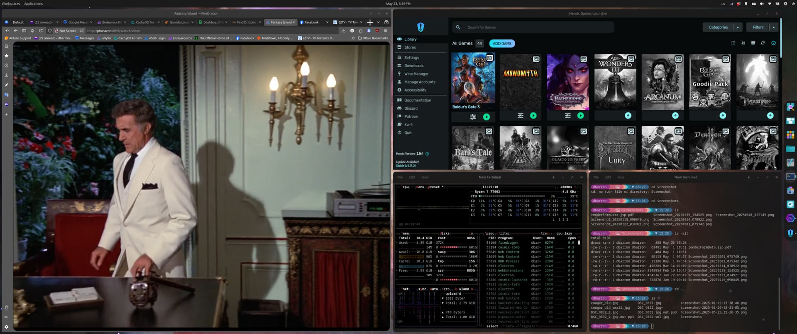
Task: Click the ADD GAME button
Action: pos(502,44)
